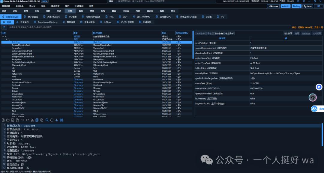Open the GitHub menu

pos(20,6)
